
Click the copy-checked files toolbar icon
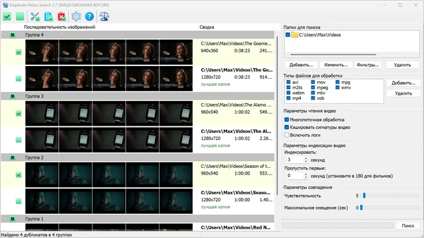pos(48,17)
